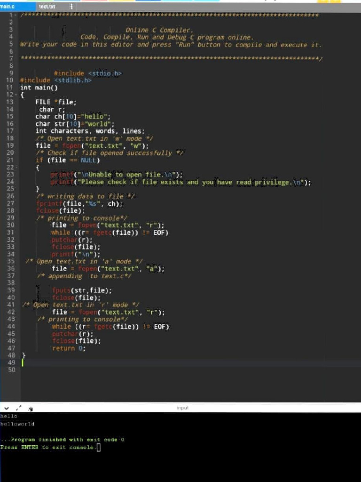Collapse the console with the chevron icon
Screen dimensions: 361x482
pos(7,409)
